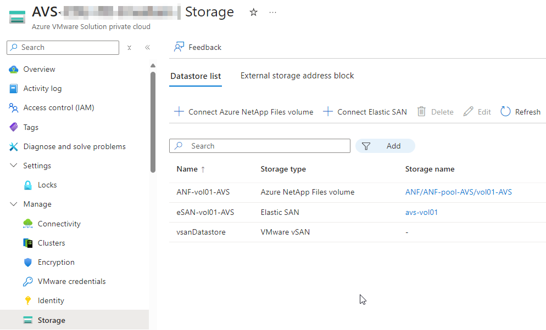Image resolution: width=546 pixels, height=330 pixels.
Task: Click Connect Azure NetApp Files volume
Action: pyautogui.click(x=243, y=112)
